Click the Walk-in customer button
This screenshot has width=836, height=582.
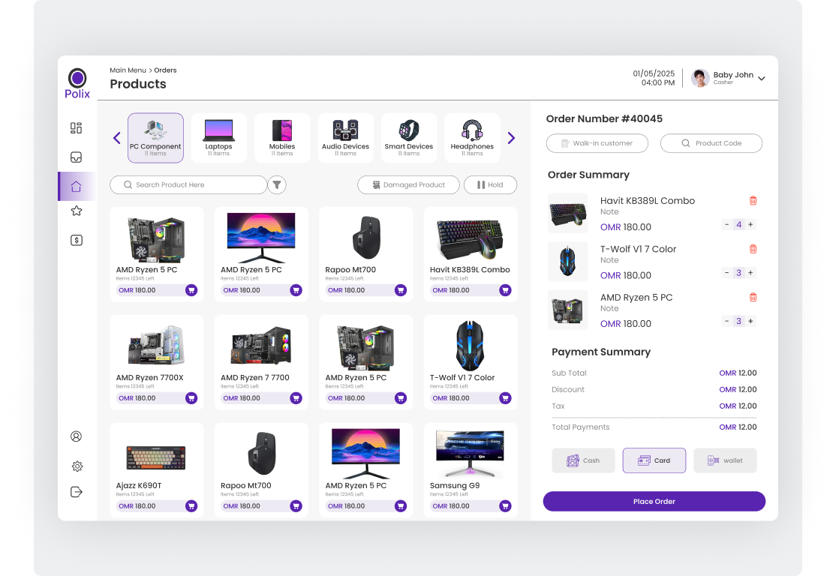(x=597, y=143)
